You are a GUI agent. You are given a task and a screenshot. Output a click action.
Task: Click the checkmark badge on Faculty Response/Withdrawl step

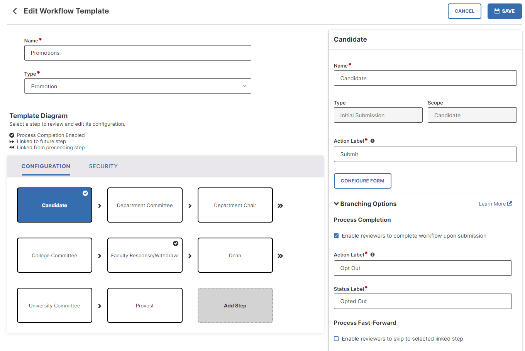pos(176,243)
